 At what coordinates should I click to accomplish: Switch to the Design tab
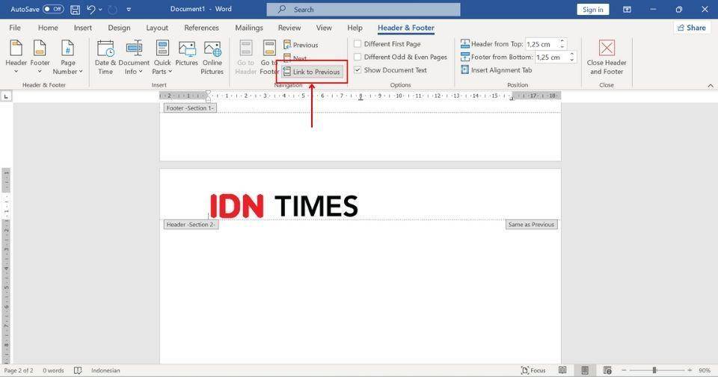coord(119,28)
